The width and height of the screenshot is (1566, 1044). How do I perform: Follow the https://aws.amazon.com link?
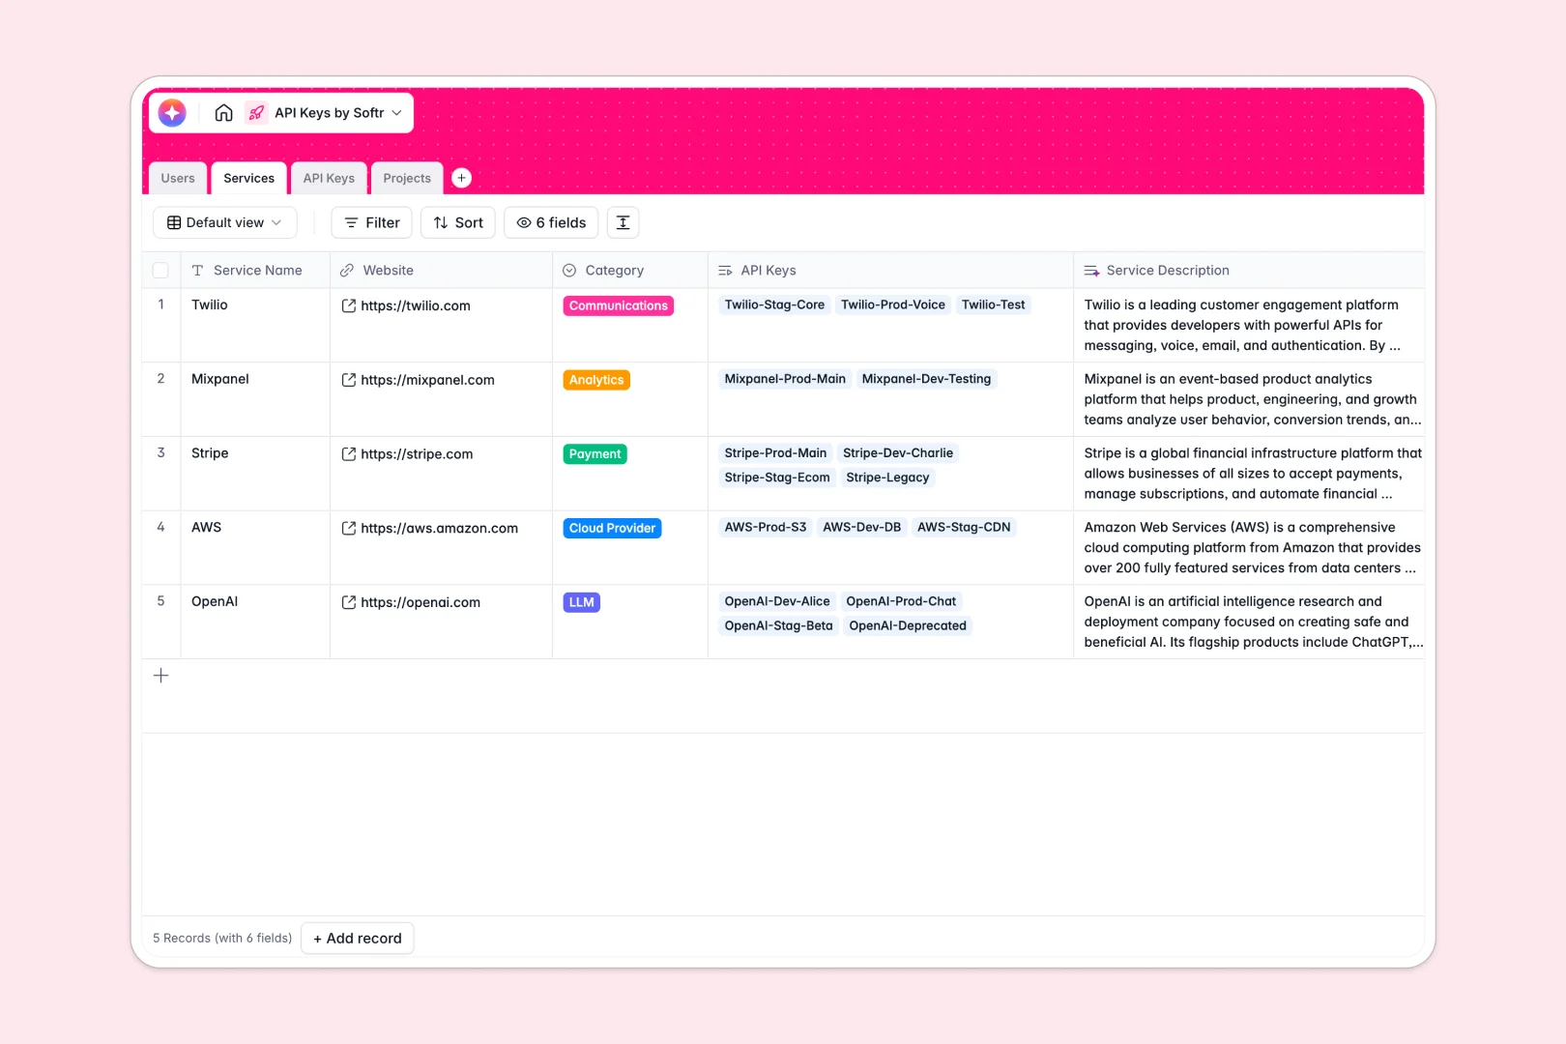tap(439, 528)
